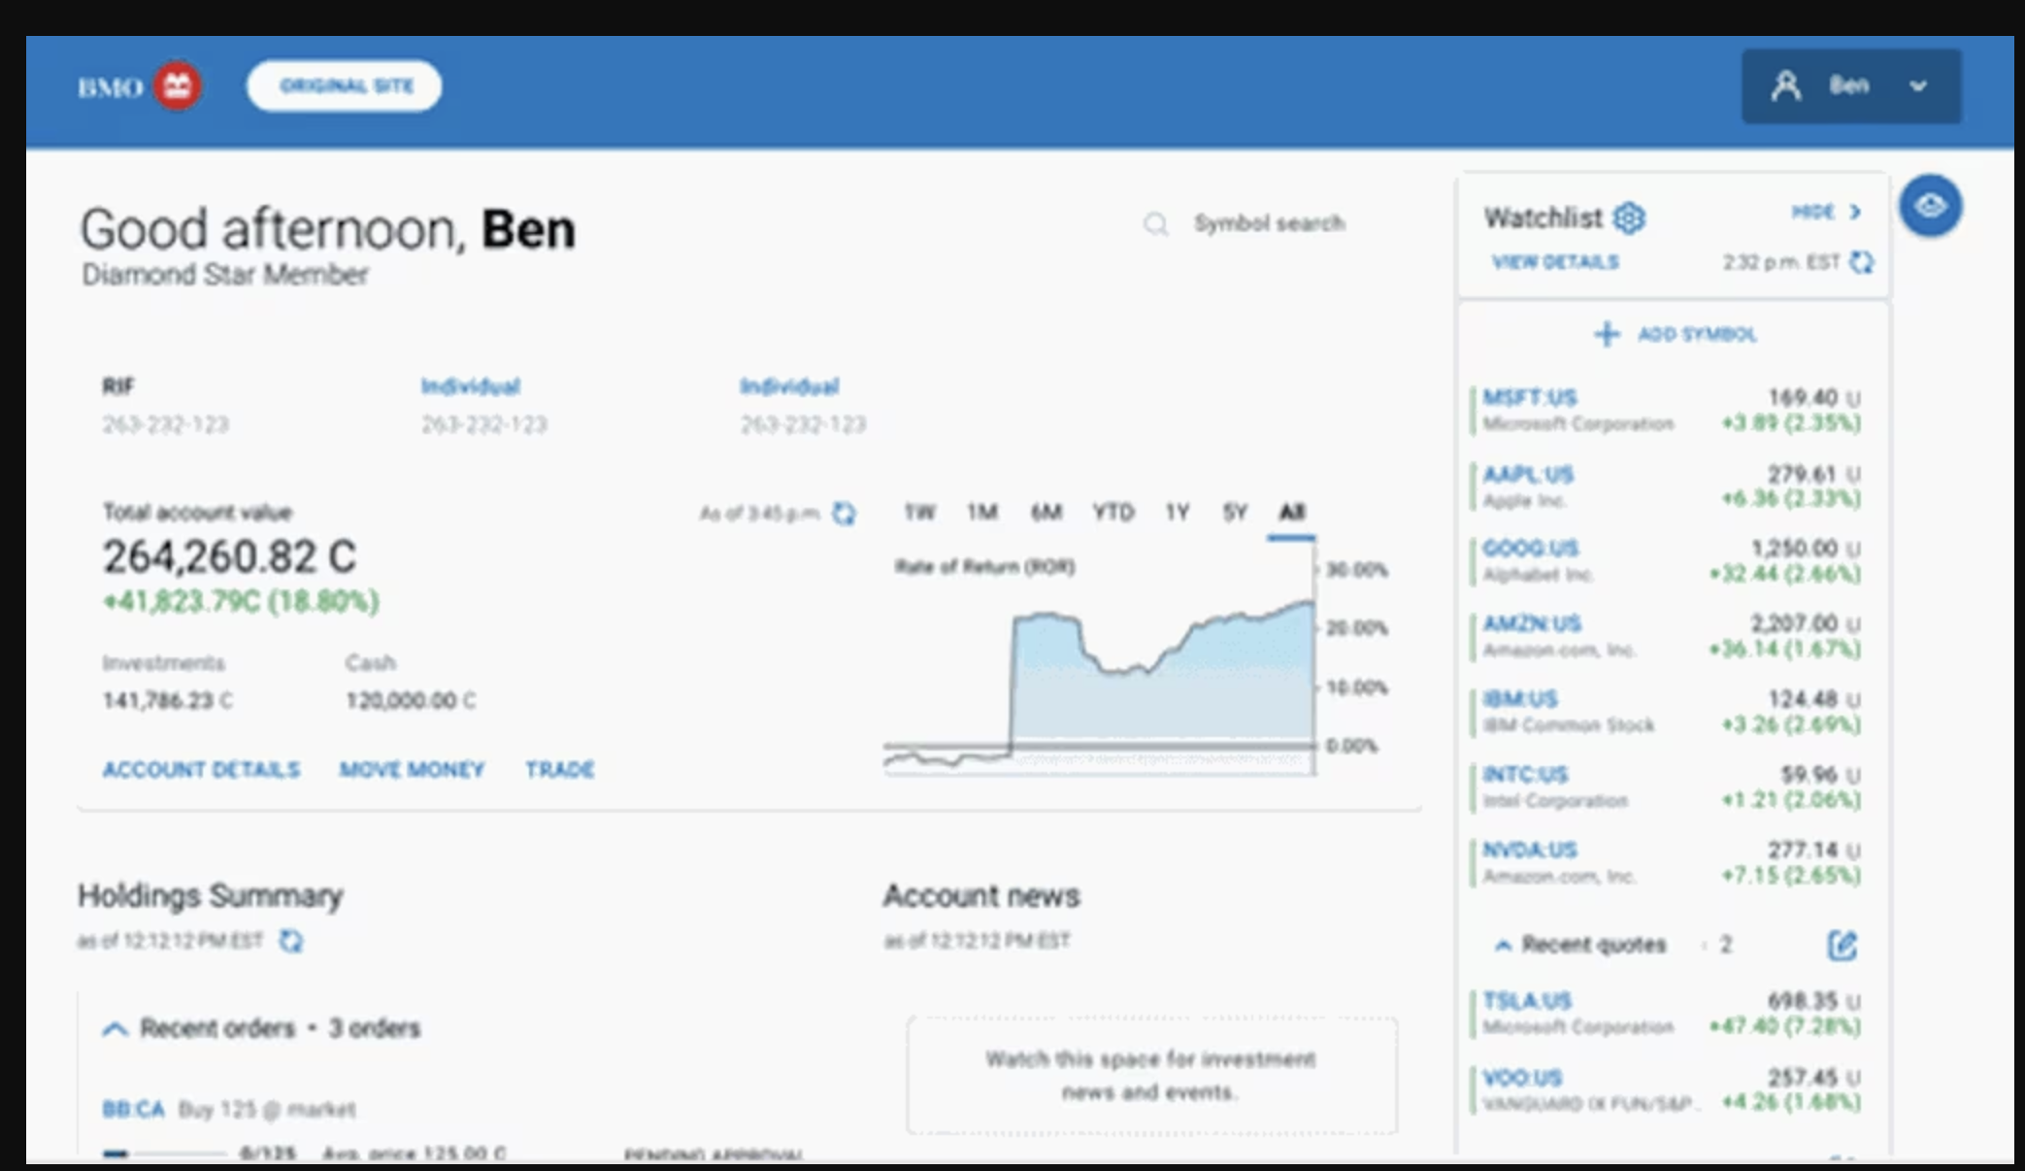Focus the Symbol search field

pos(1269,223)
